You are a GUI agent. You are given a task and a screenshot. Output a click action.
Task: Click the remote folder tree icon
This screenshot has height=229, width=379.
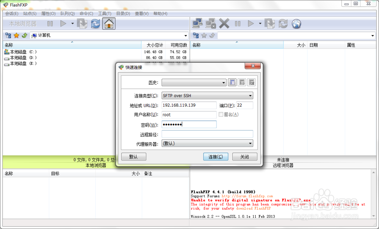[196, 36]
